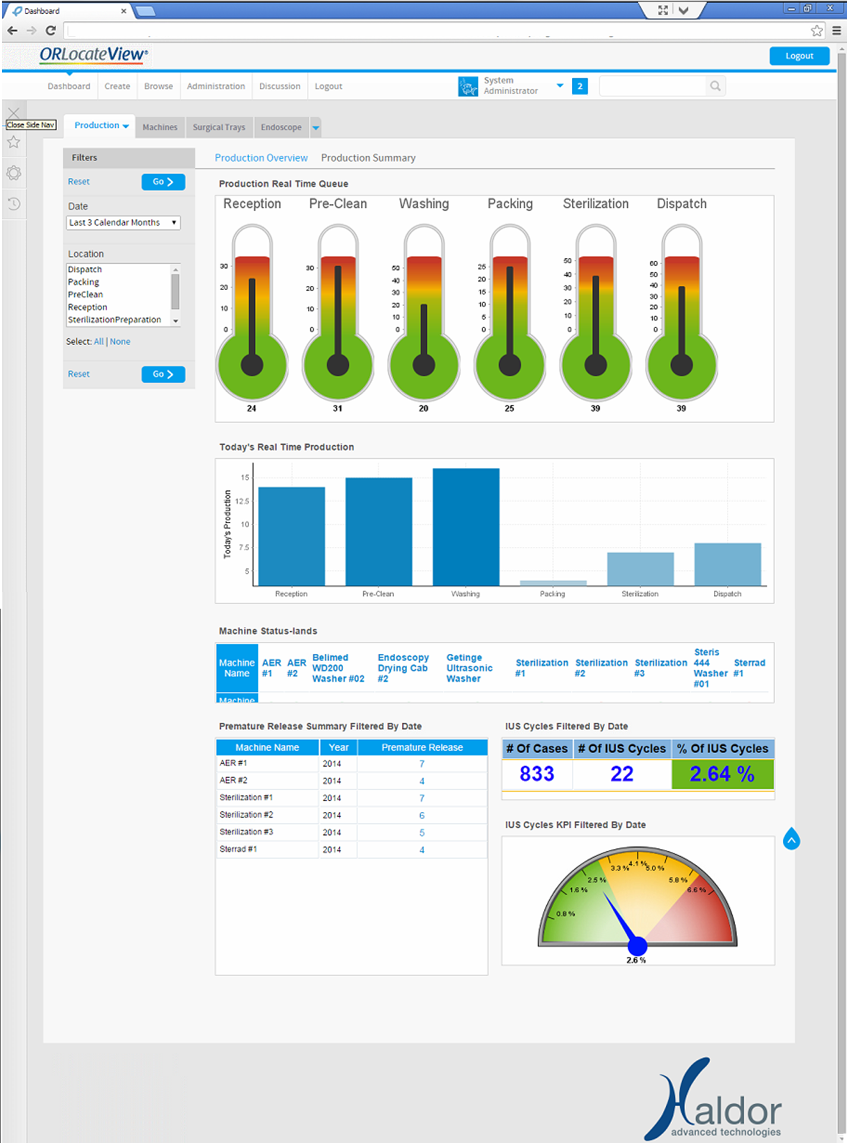The width and height of the screenshot is (847, 1143).
Task: Select the Production Overview tab
Action: [x=261, y=158]
